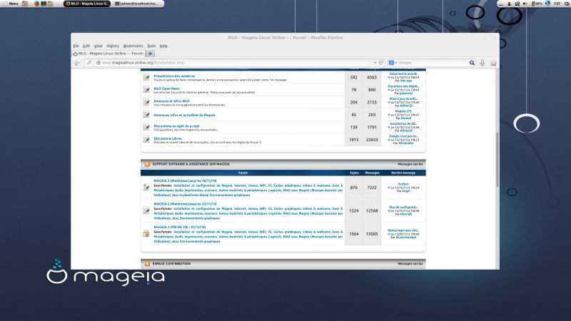The width and height of the screenshot is (571, 321).
Task: Click locked forum icon for MAGEIA 1
Action: click(x=146, y=234)
